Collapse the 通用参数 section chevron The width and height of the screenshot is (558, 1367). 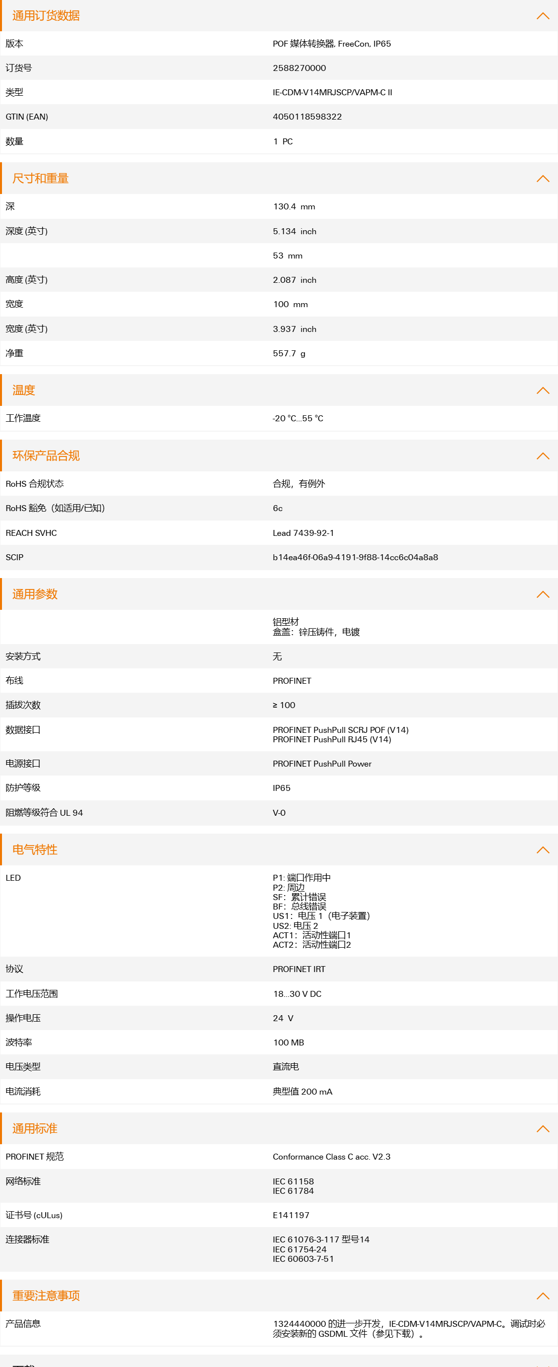click(543, 594)
